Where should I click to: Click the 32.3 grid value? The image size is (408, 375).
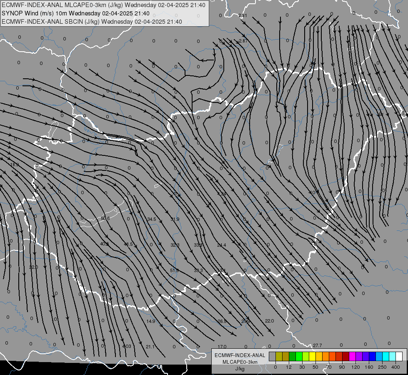(175, 245)
